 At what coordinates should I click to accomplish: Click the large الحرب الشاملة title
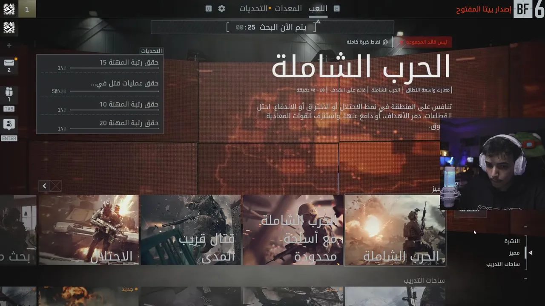[x=361, y=66]
